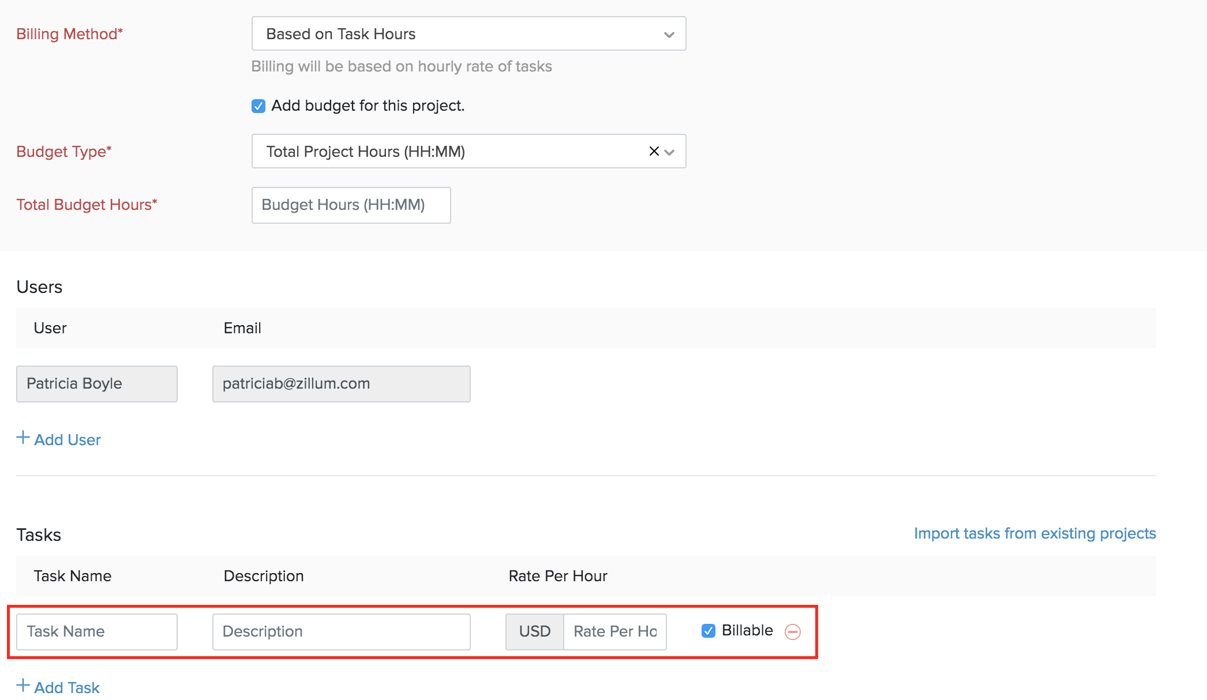1207x700 pixels.
Task: Click the plus icon beside Add Task
Action: 23,686
